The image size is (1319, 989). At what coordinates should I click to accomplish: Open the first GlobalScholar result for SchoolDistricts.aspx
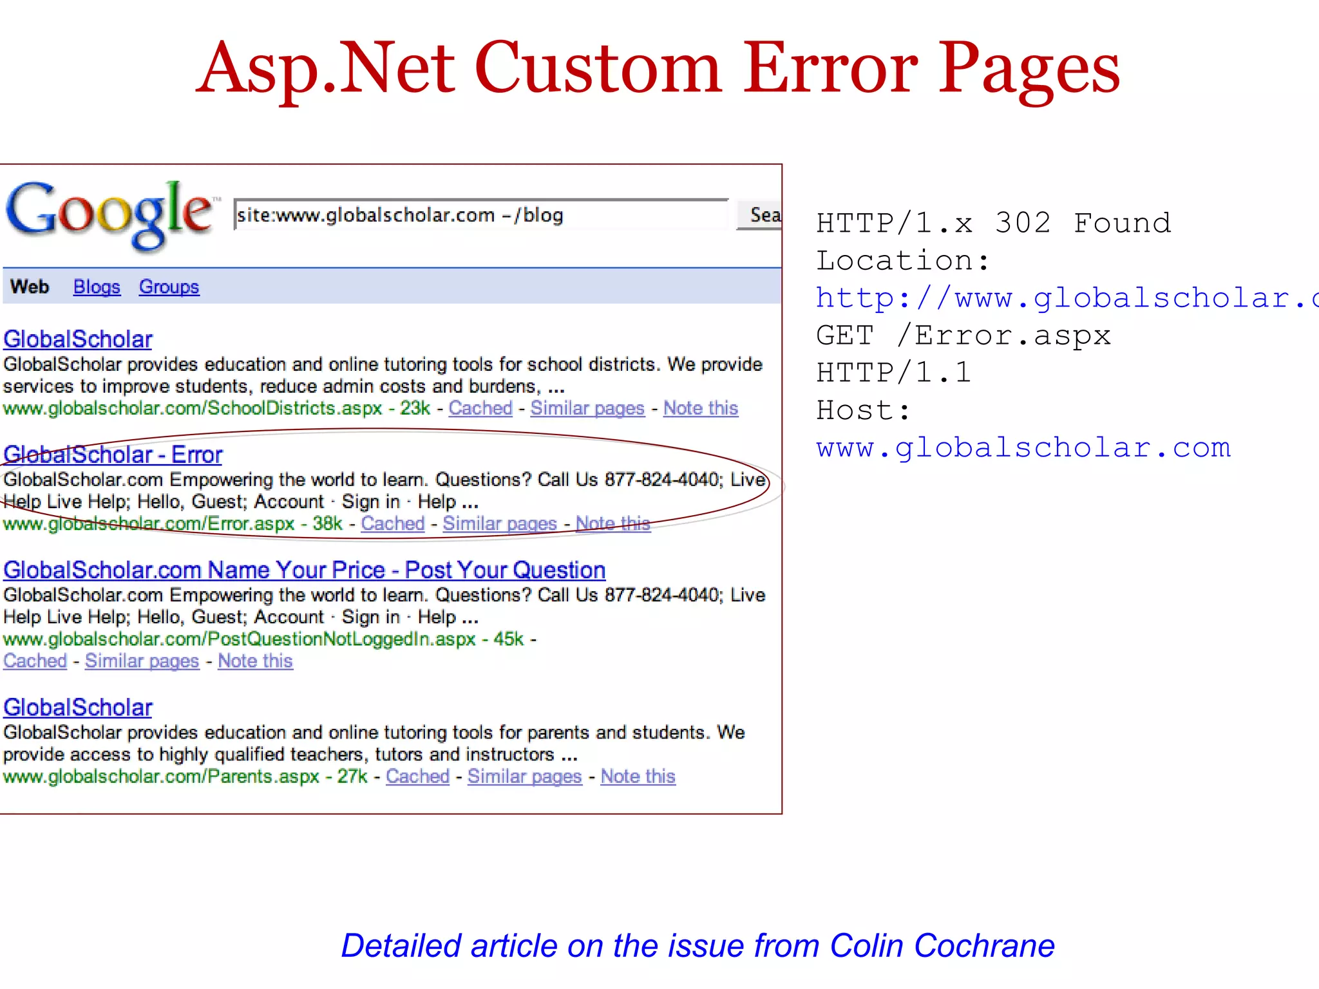[x=78, y=339]
